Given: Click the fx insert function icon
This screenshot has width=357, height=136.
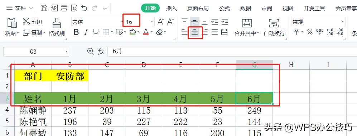Looking at the screenshot, I should tap(101, 52).
